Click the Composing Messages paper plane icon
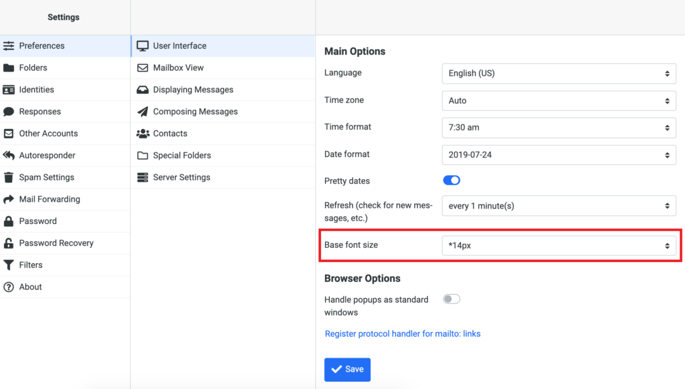 (x=142, y=112)
